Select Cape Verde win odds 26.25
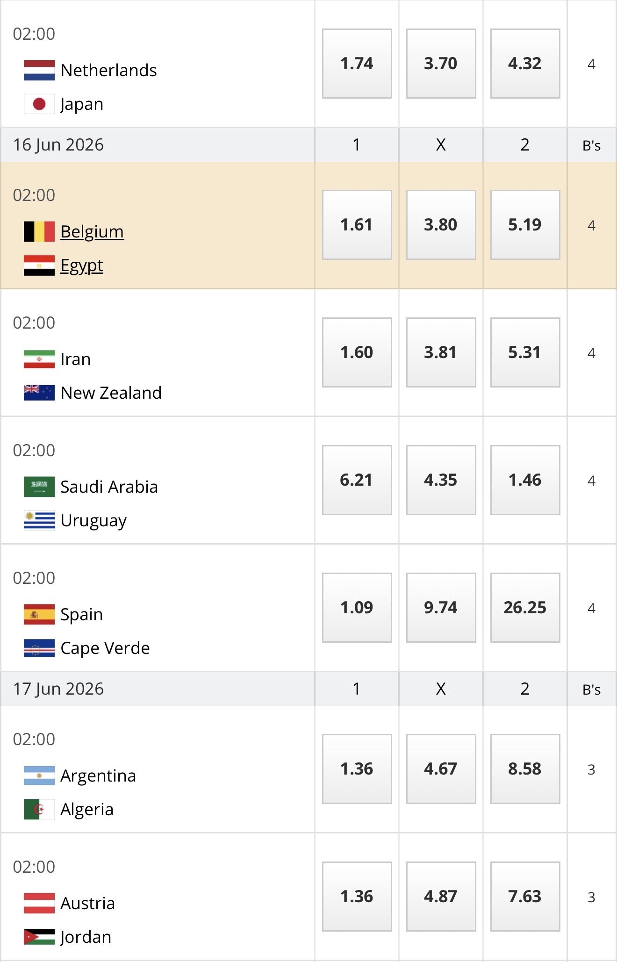Viewport: 617px width, 962px height. click(525, 608)
